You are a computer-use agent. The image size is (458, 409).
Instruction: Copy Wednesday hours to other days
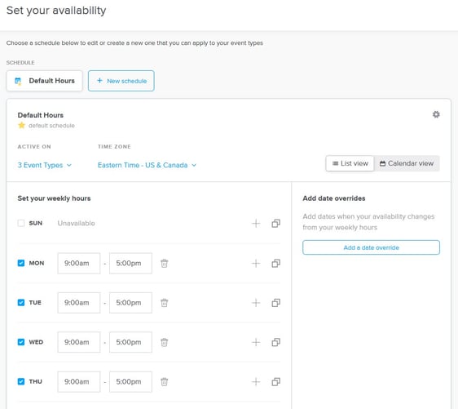[x=276, y=342]
